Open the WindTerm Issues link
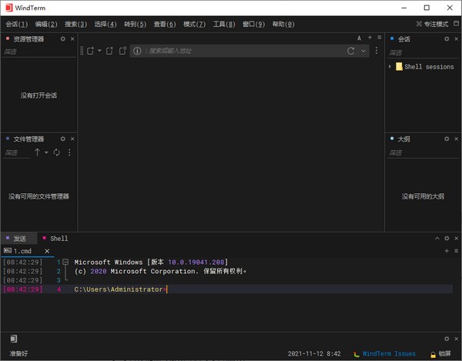This screenshot has height=361, width=462. coord(389,354)
